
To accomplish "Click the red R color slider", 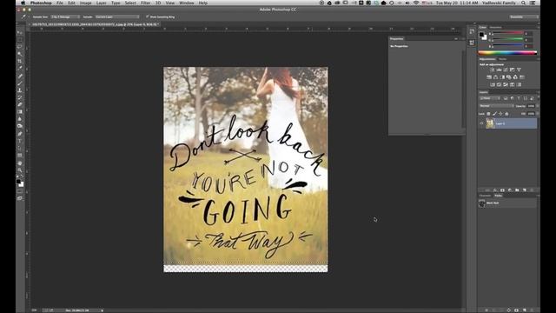I will point(507,33).
